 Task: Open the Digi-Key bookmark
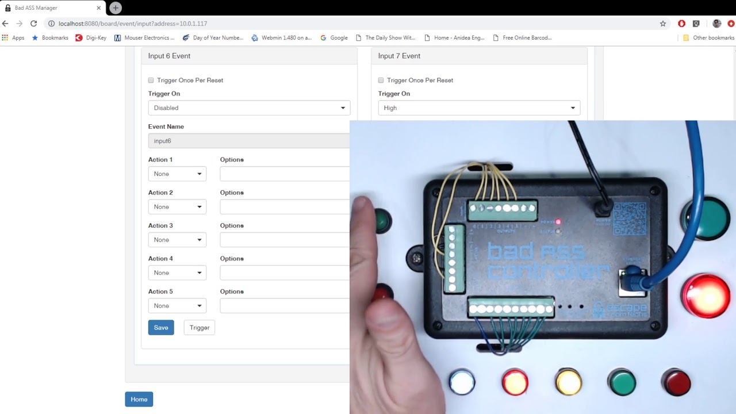[x=91, y=38]
